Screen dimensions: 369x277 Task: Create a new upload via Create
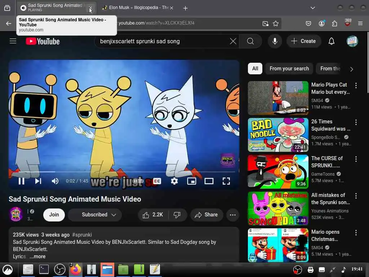(x=303, y=41)
